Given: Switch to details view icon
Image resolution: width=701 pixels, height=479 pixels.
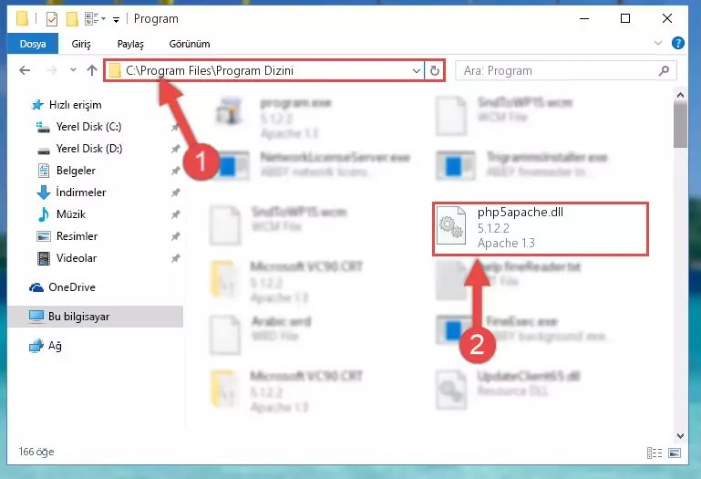Looking at the screenshot, I should (x=655, y=453).
